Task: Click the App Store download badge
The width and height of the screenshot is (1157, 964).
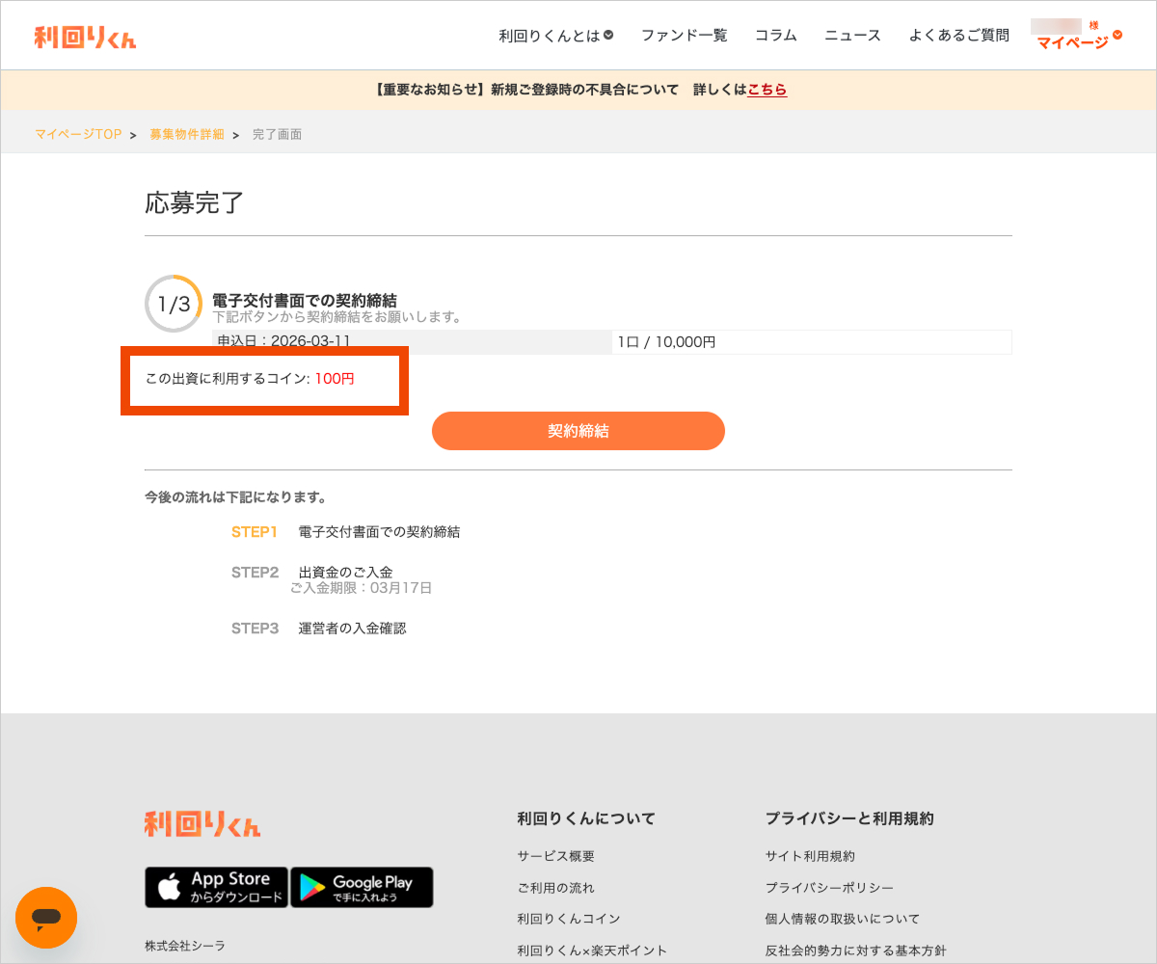Action: pos(216,887)
